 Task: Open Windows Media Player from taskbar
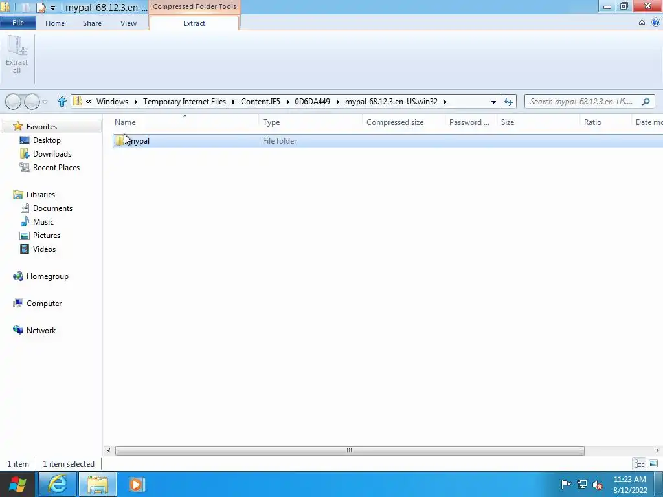point(136,484)
